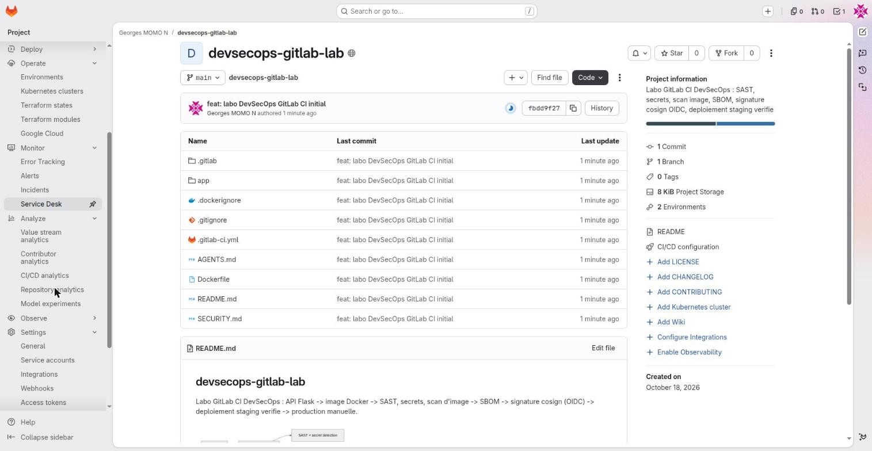The height and width of the screenshot is (451, 872).
Task: Expand the Observe sidebar section
Action: click(53, 318)
